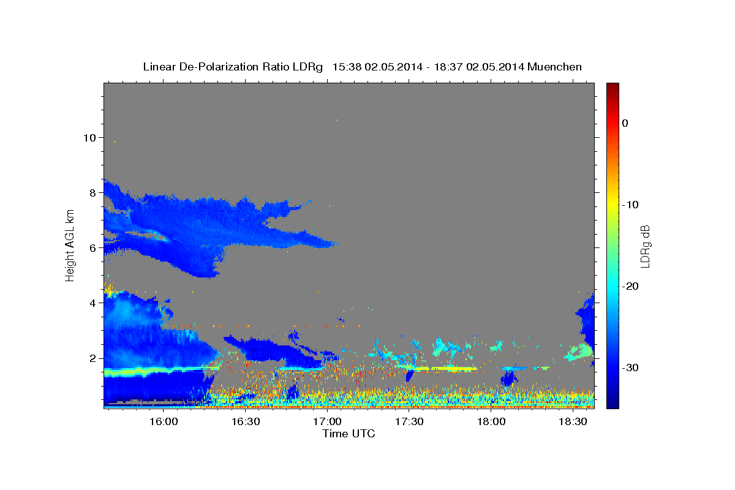Viewport: 735px width, 490px height.
Task: Click the yellow band of the colorbar
Action: point(612,205)
